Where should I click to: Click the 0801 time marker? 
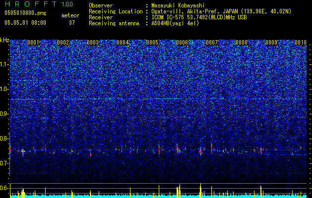(x=33, y=43)
